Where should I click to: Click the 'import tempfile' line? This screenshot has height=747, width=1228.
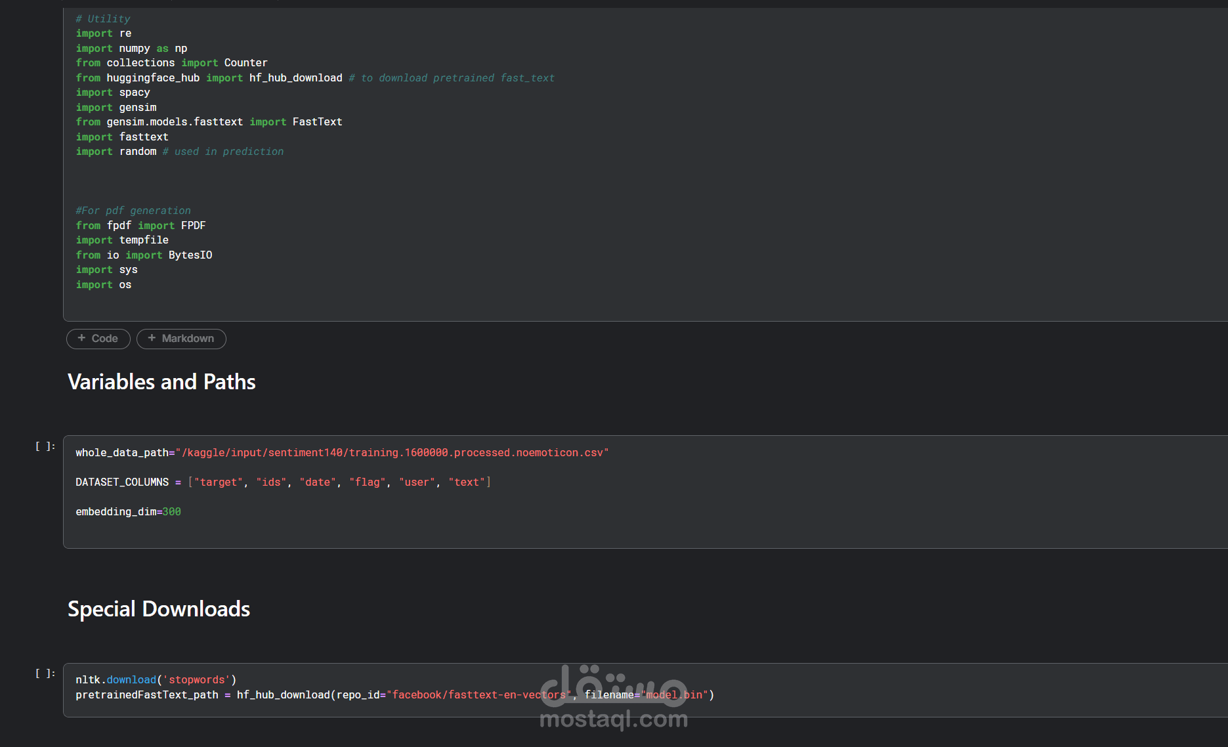pos(122,240)
